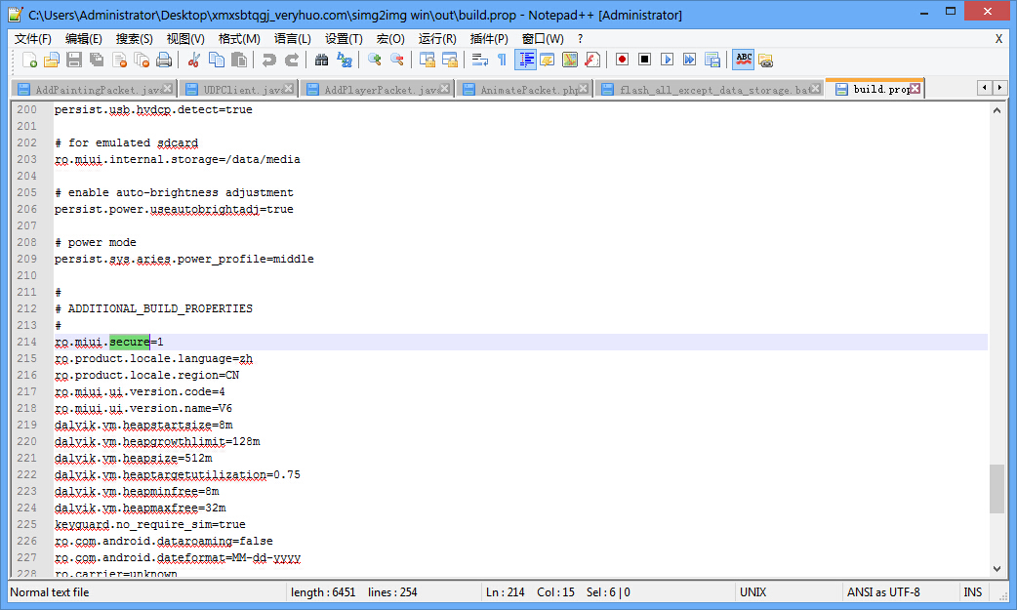Open Find with the binoculars icon
The height and width of the screenshot is (610, 1017).
(x=321, y=60)
